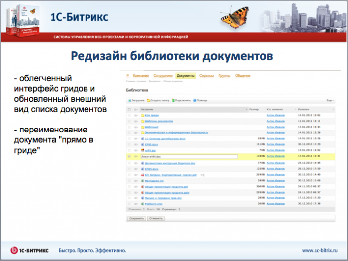
Task: Open row actions menu for CP95.docx
Action: pos(136,145)
